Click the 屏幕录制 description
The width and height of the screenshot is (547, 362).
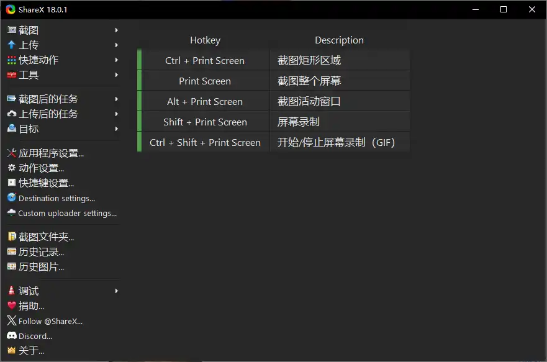tap(340, 122)
